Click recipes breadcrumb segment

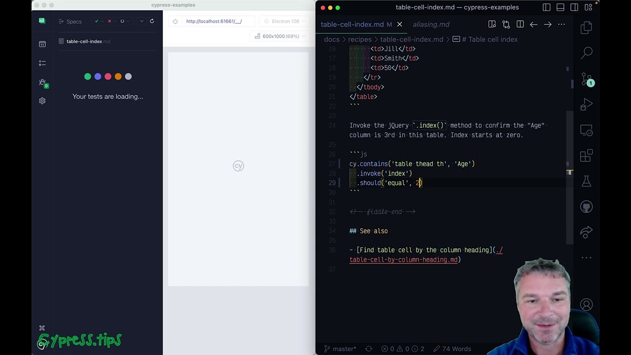click(359, 39)
